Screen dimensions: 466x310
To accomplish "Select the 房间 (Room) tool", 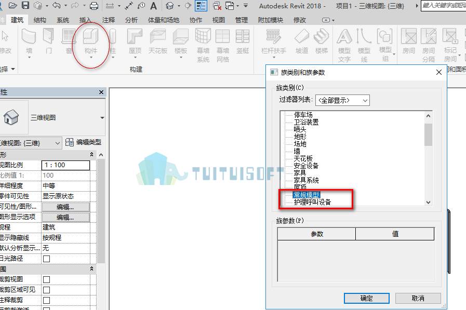I will point(409,41).
